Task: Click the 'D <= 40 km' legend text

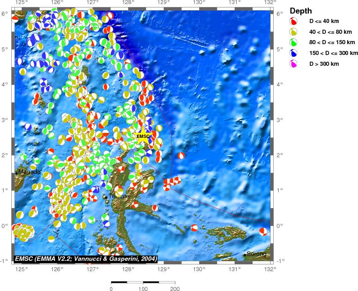Action: tap(324, 21)
